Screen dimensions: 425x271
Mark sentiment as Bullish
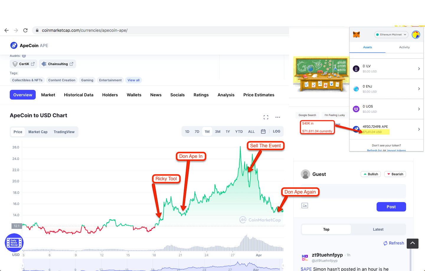371,174
